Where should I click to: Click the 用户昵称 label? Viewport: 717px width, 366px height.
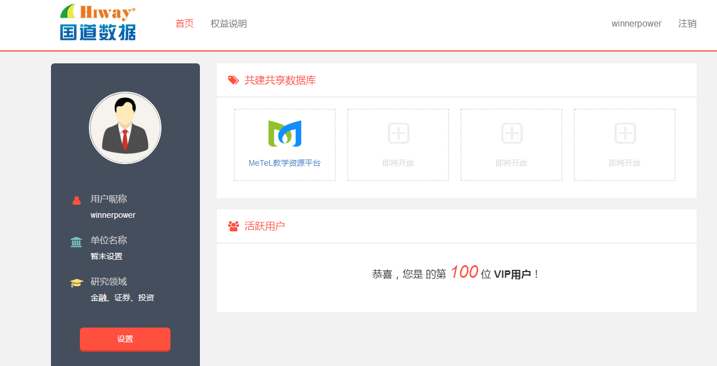coord(109,199)
